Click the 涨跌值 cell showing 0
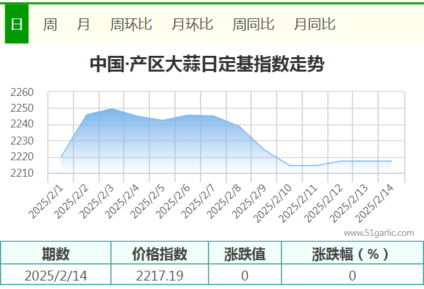 click(x=245, y=275)
